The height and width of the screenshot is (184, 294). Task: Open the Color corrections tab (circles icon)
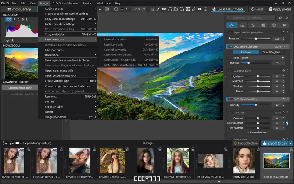coord(242,25)
